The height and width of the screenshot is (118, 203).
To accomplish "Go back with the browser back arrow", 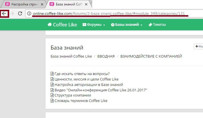I will (4, 13).
